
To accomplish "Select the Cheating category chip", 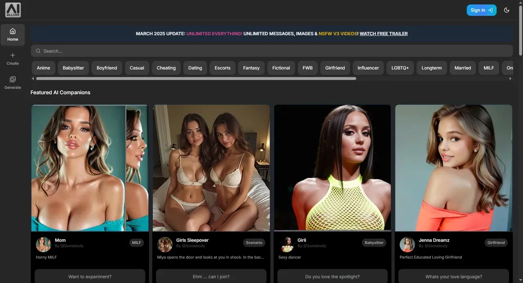I will (166, 68).
